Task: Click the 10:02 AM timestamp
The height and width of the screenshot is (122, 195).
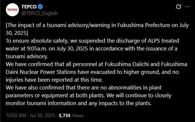Action: (16, 115)
